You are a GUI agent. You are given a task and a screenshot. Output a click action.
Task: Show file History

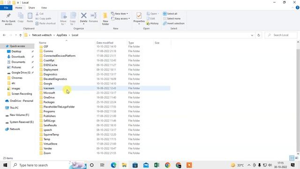click(x=152, y=23)
